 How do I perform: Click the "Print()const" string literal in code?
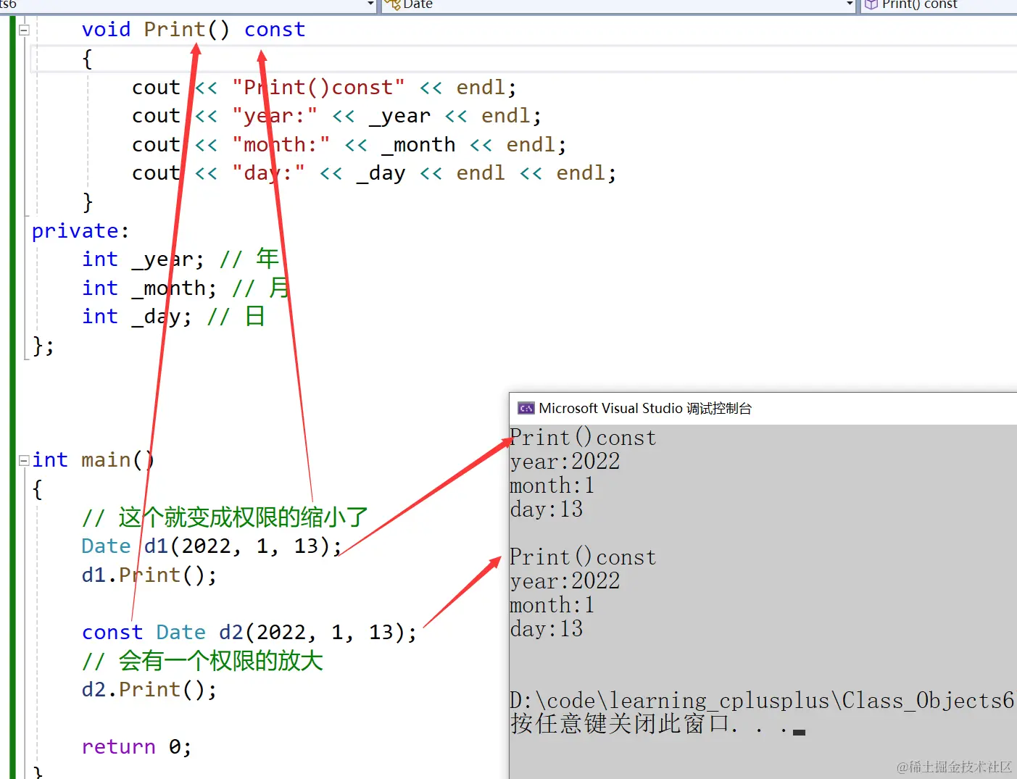click(318, 88)
